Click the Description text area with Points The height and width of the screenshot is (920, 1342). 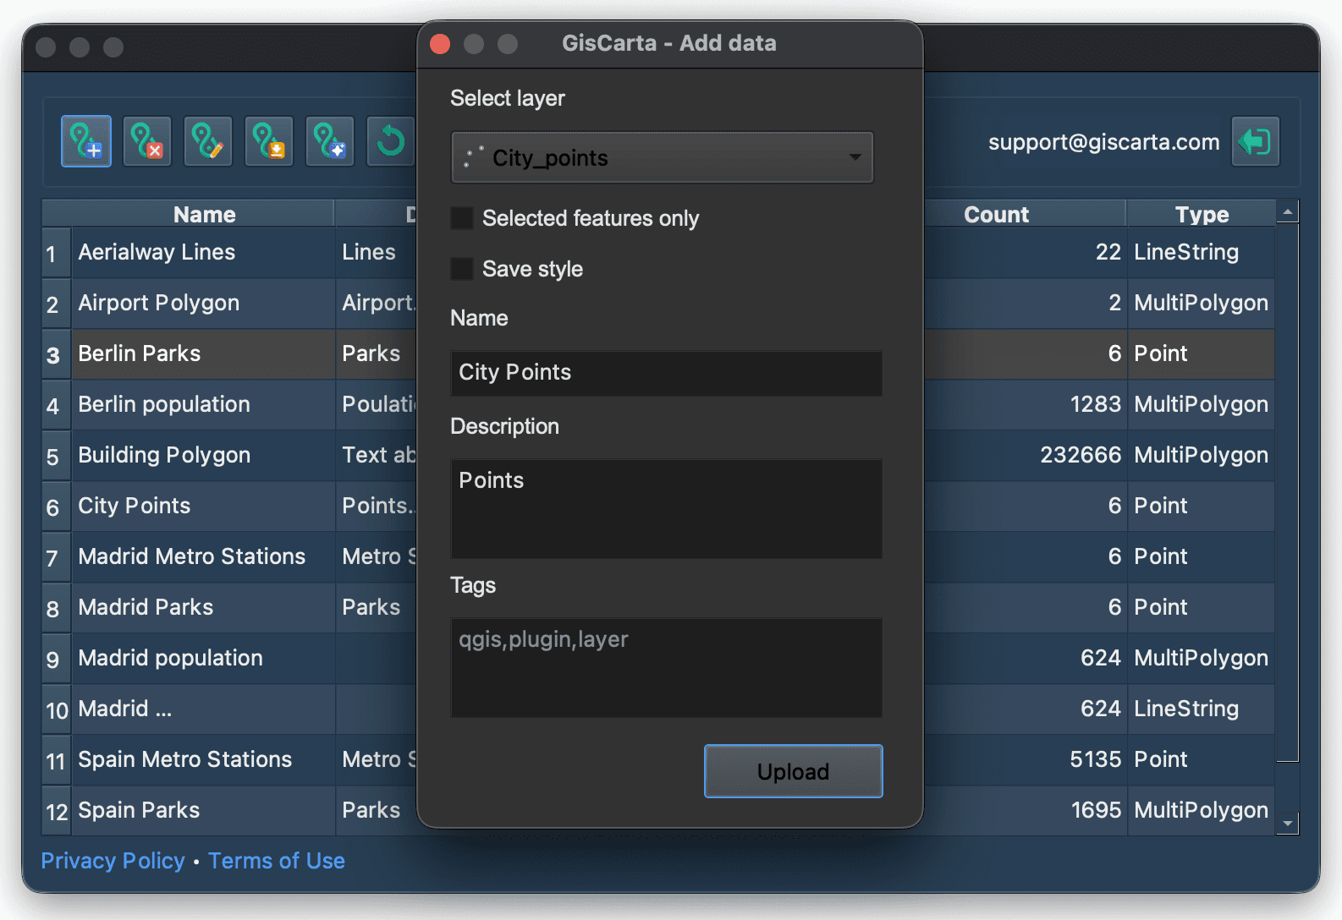pos(666,508)
